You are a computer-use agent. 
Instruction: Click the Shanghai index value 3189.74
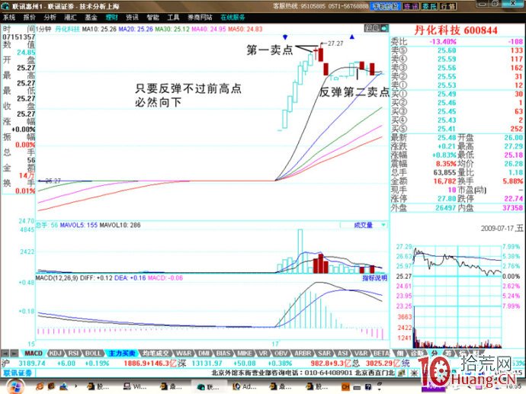32,364
